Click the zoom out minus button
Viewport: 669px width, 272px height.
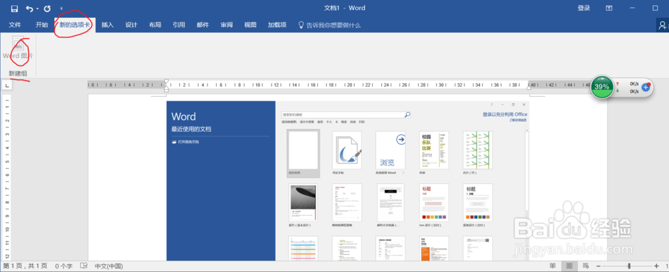click(x=599, y=266)
